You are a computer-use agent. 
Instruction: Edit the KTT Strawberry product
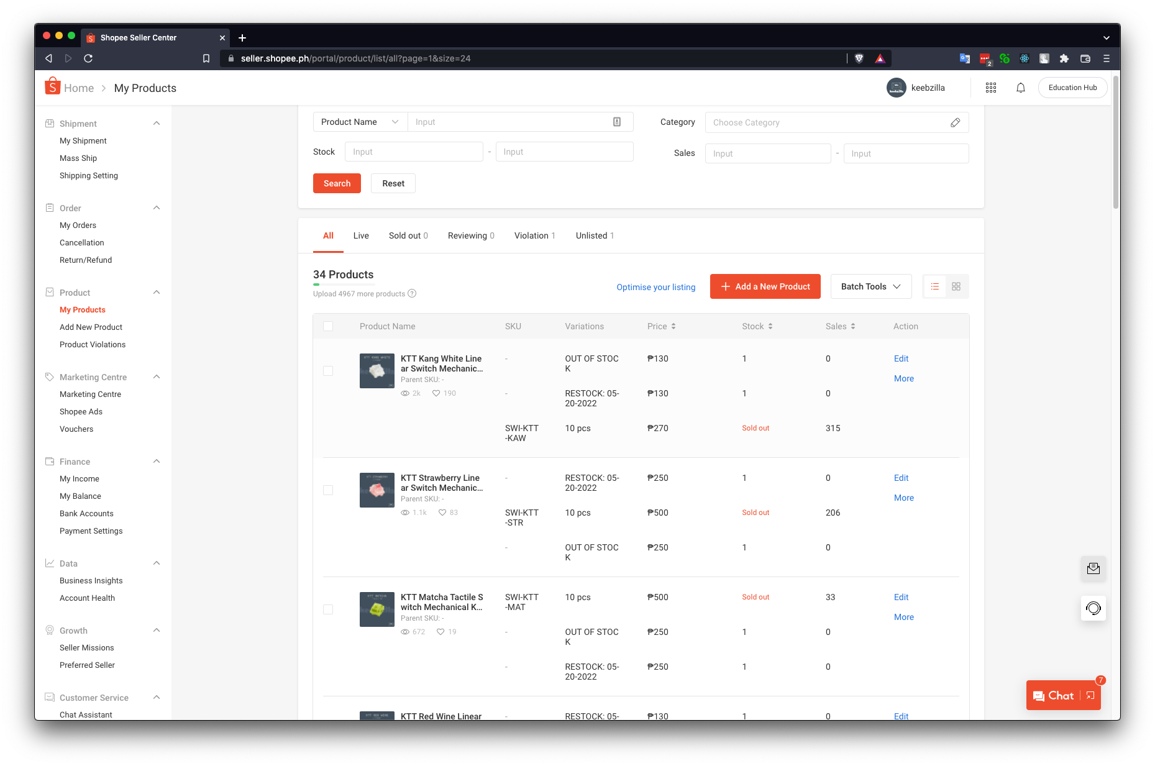point(901,478)
